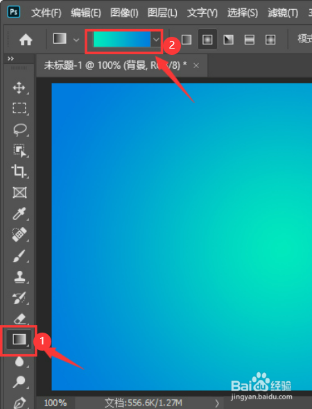Screen dimensions: 312x409
Task: Select the Dodge tool
Action: [x=19, y=382]
